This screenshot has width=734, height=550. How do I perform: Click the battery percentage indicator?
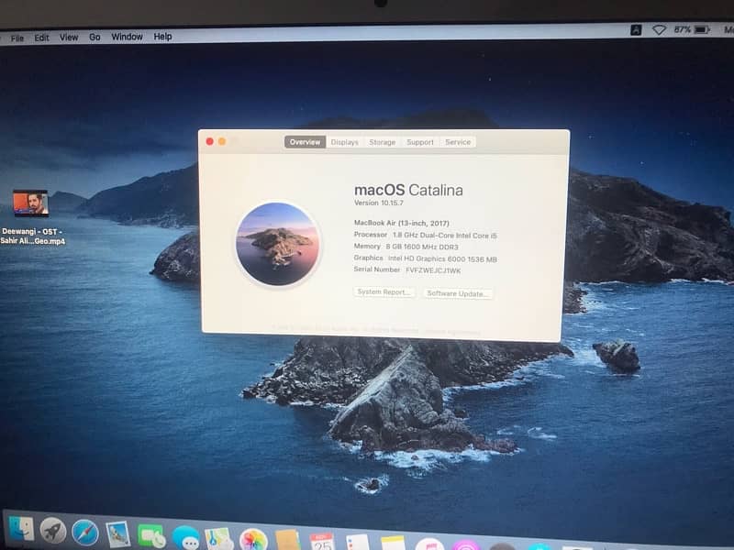pos(683,30)
